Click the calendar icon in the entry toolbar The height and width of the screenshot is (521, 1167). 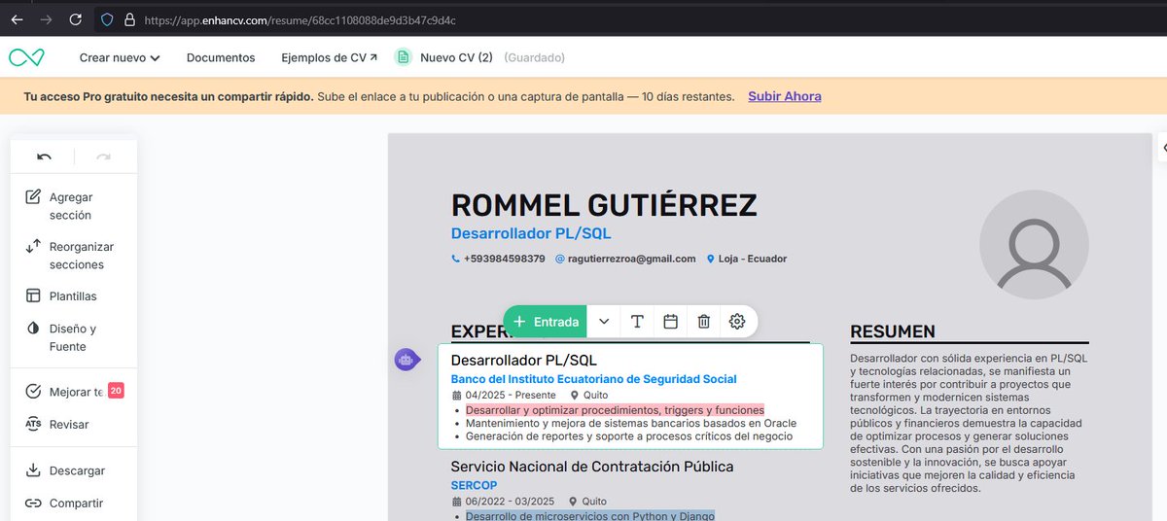point(670,321)
